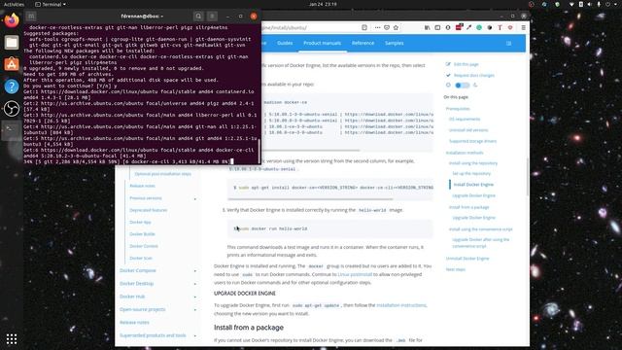Toggle the docs dark mode switch
The width and height of the screenshot is (622, 350).
pos(462,85)
